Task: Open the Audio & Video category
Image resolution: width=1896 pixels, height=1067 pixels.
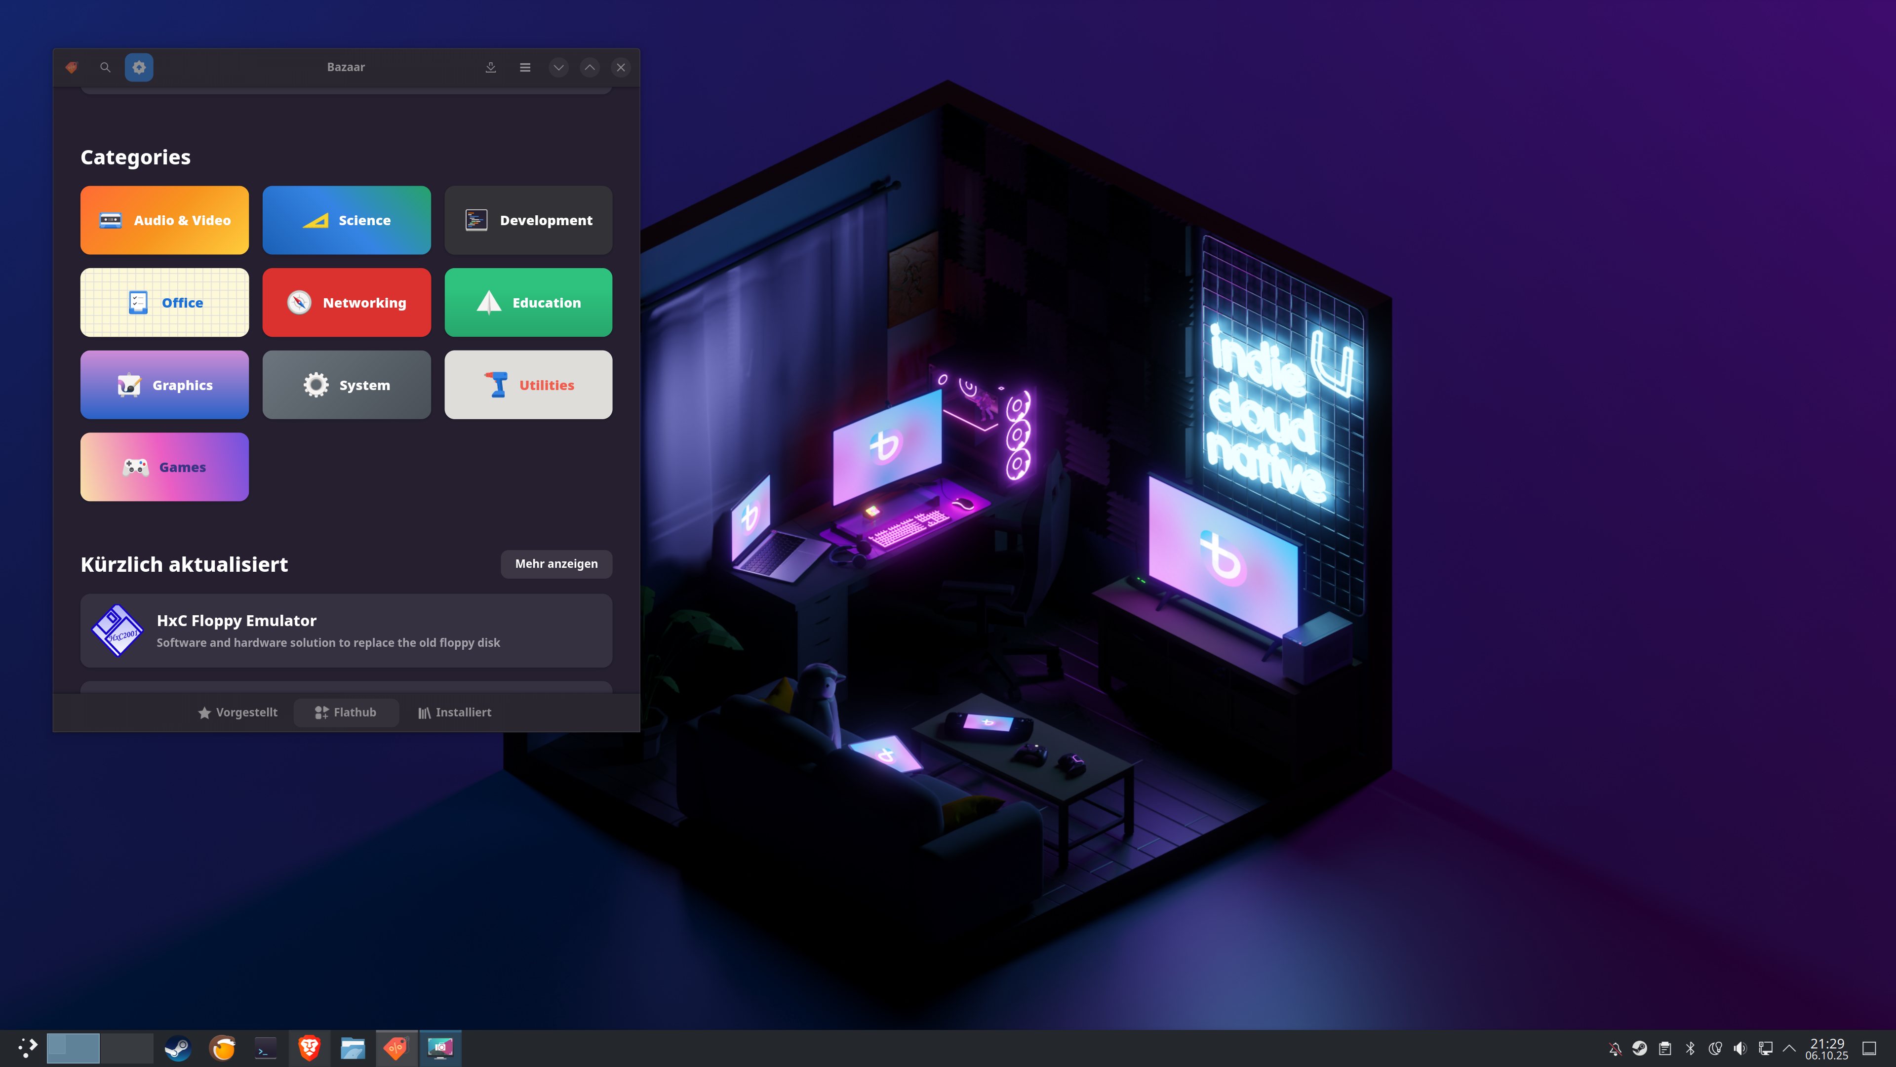Action: point(164,220)
